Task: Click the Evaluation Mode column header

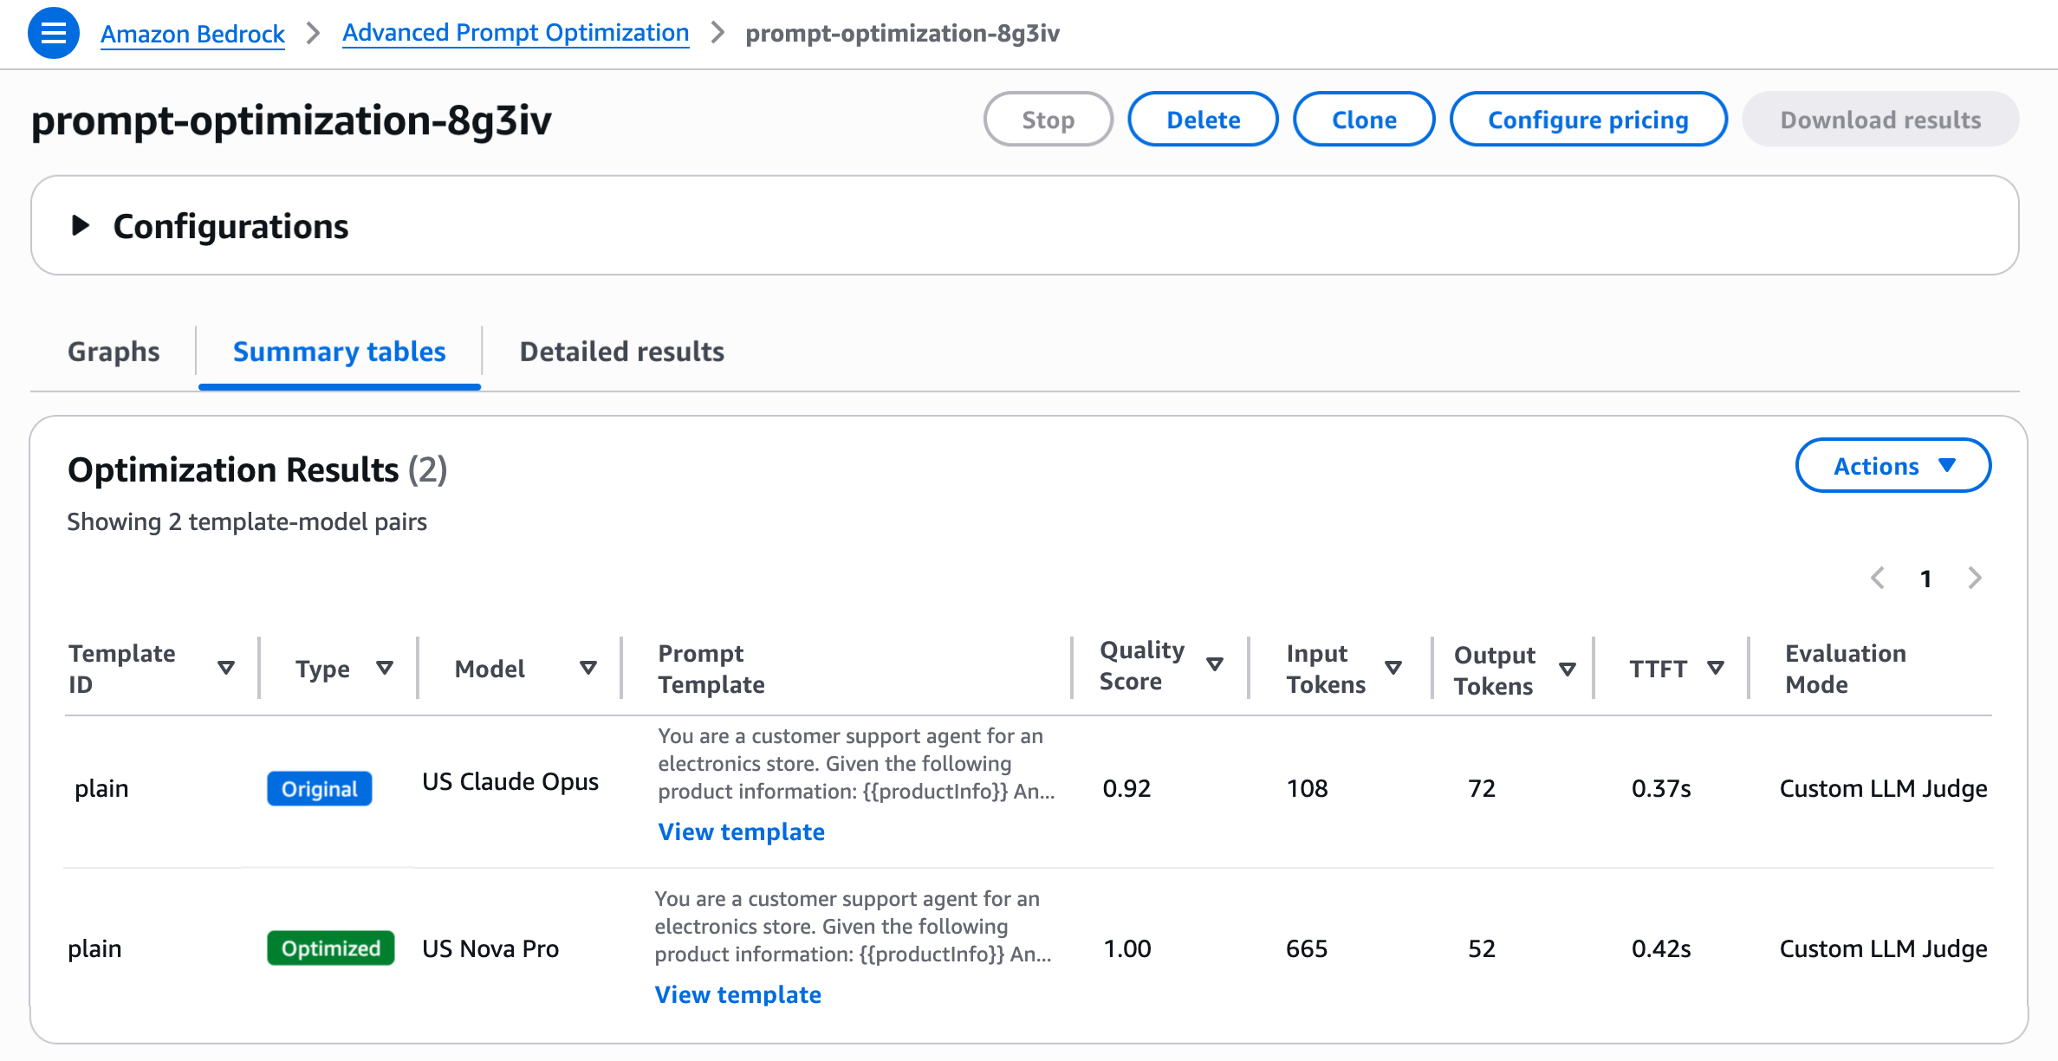Action: point(1846,669)
